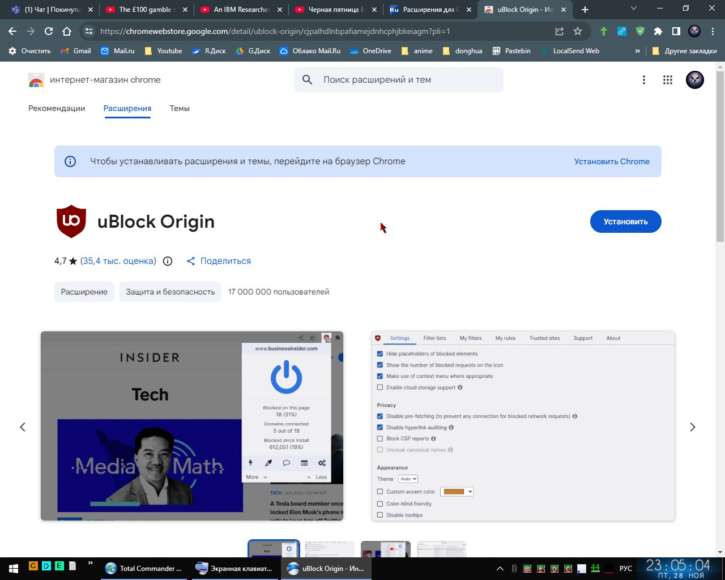Show next screenshot with right arrow

[692, 427]
